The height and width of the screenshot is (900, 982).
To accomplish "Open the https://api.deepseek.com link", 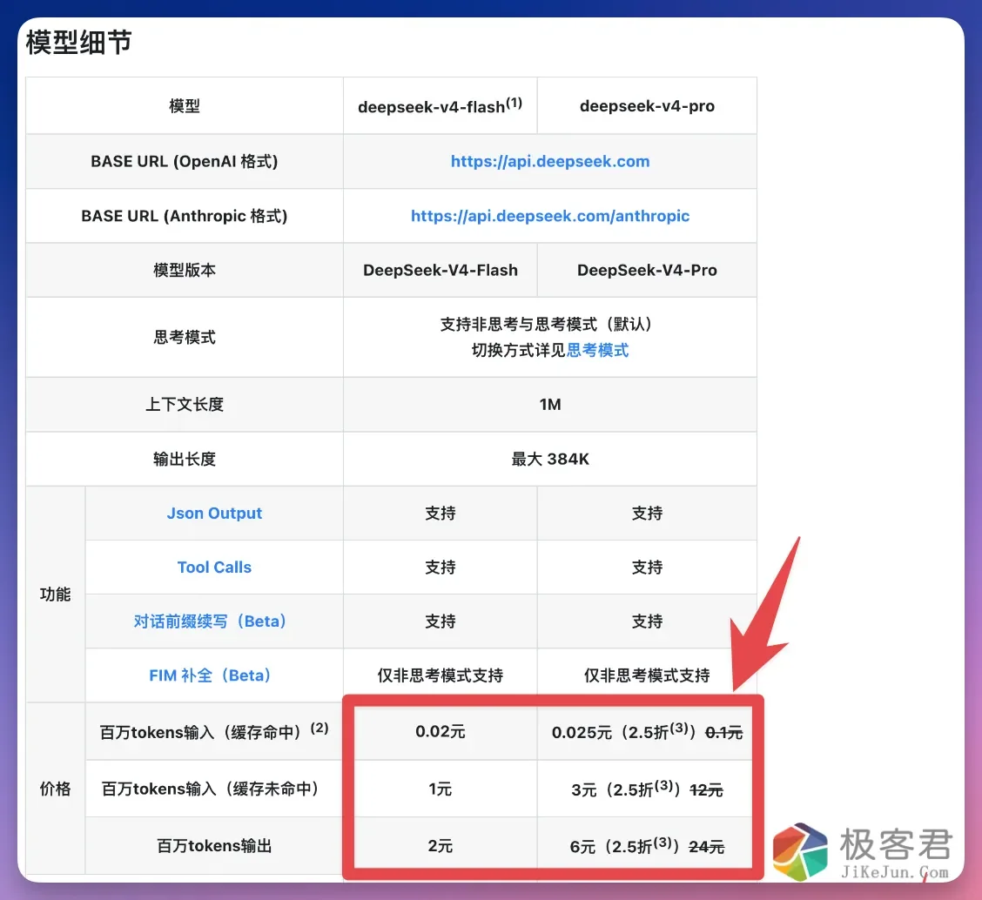I will point(550,162).
